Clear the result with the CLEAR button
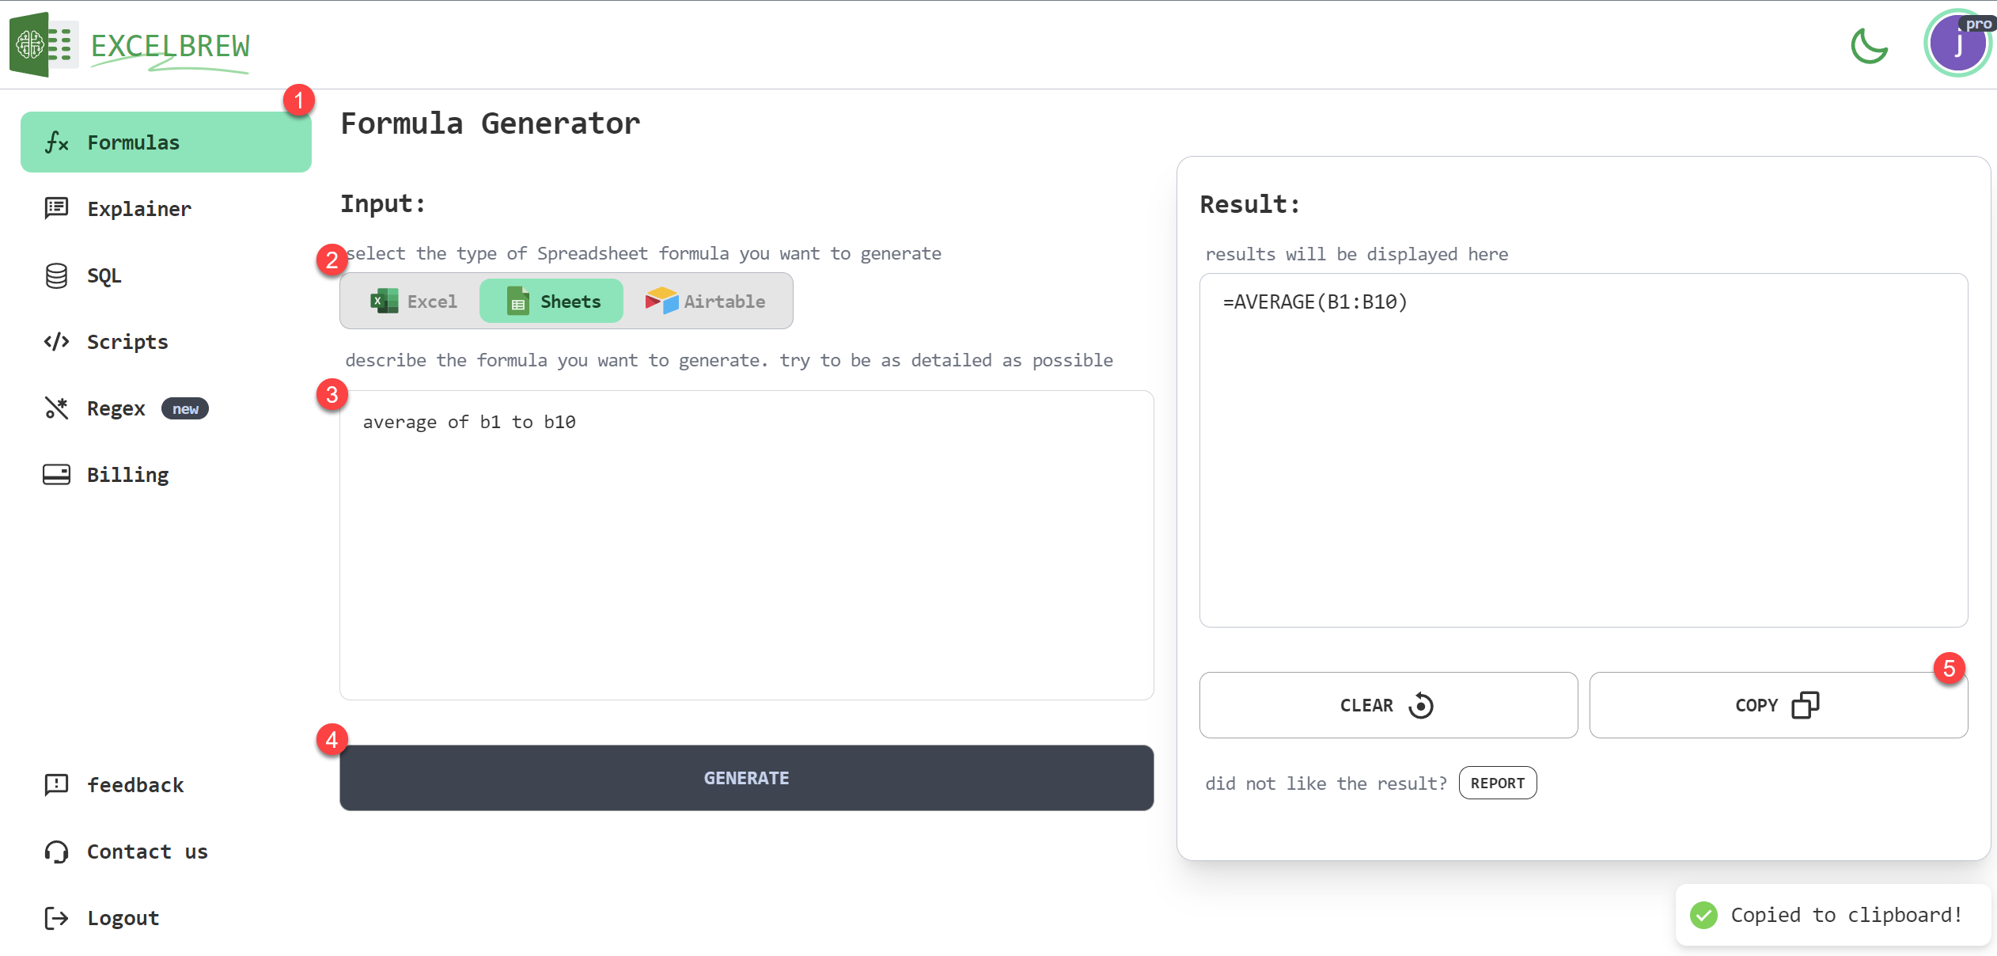 coord(1388,705)
